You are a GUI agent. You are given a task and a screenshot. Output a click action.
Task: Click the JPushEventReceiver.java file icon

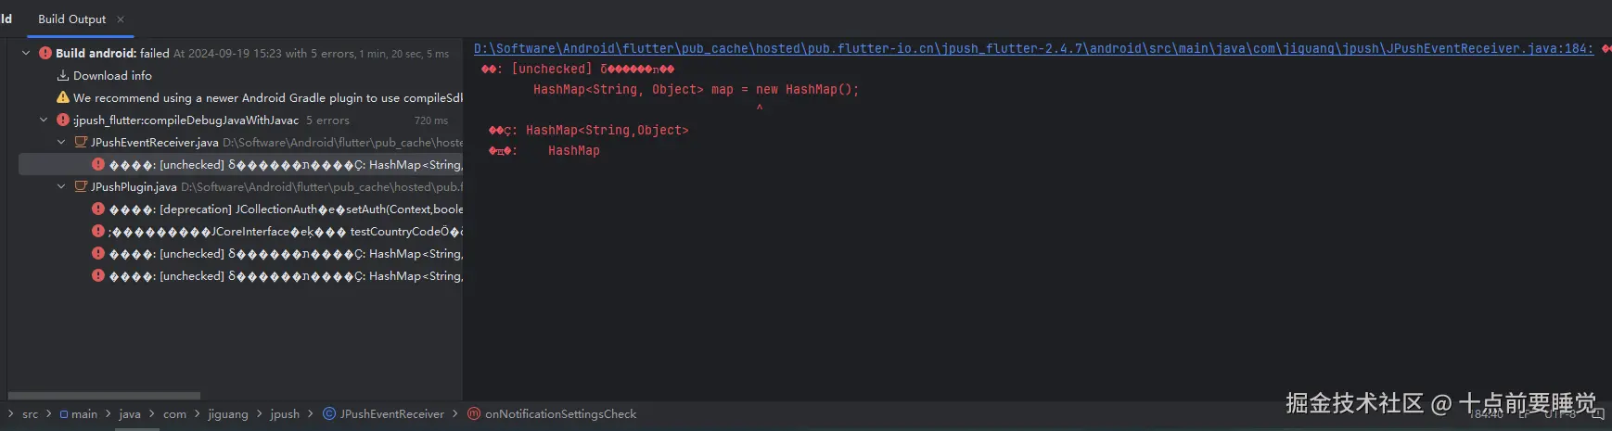click(x=81, y=143)
